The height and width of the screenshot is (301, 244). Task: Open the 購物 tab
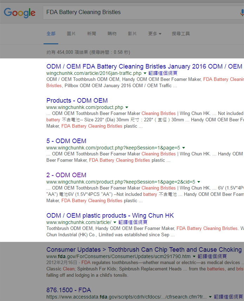112,34
